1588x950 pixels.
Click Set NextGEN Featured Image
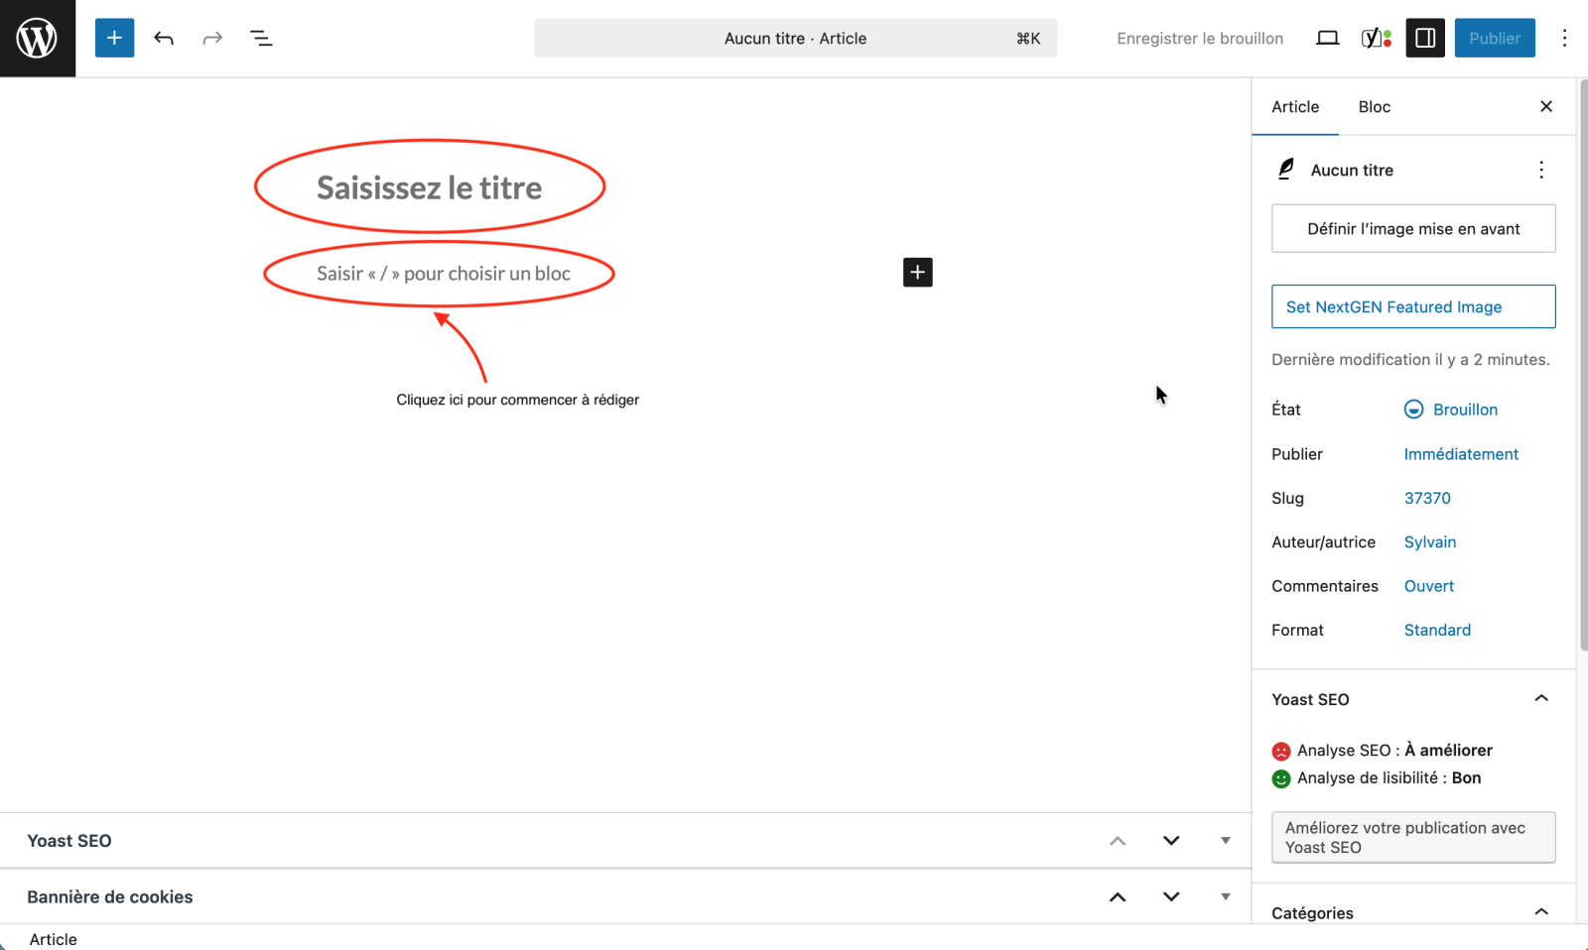(x=1412, y=307)
